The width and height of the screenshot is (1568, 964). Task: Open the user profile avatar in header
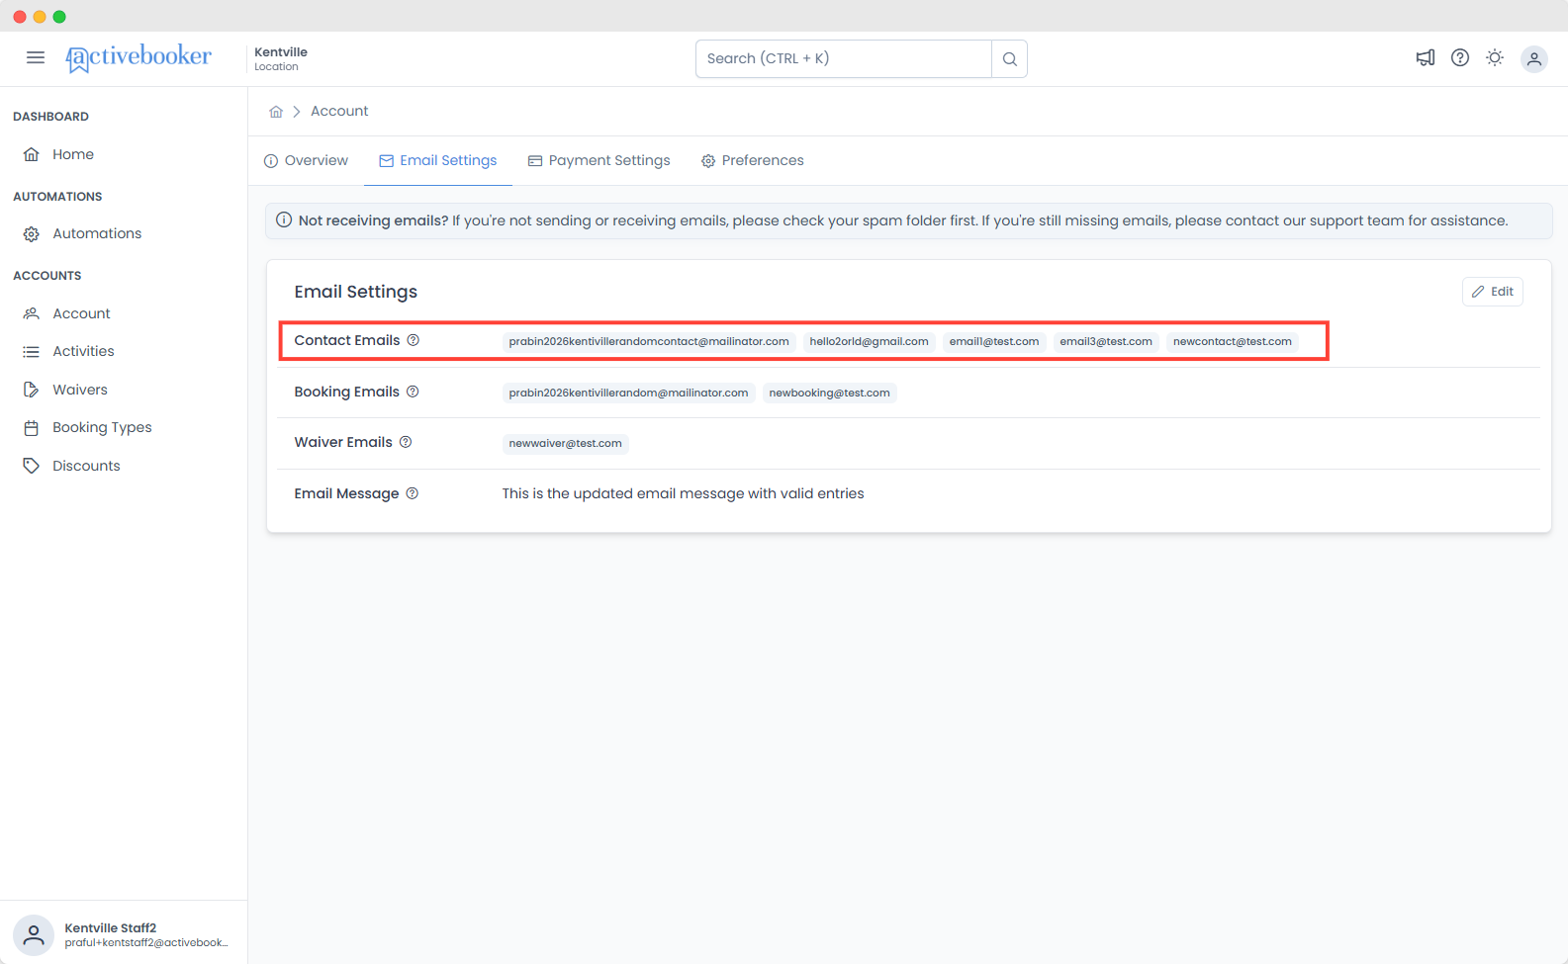point(1533,58)
